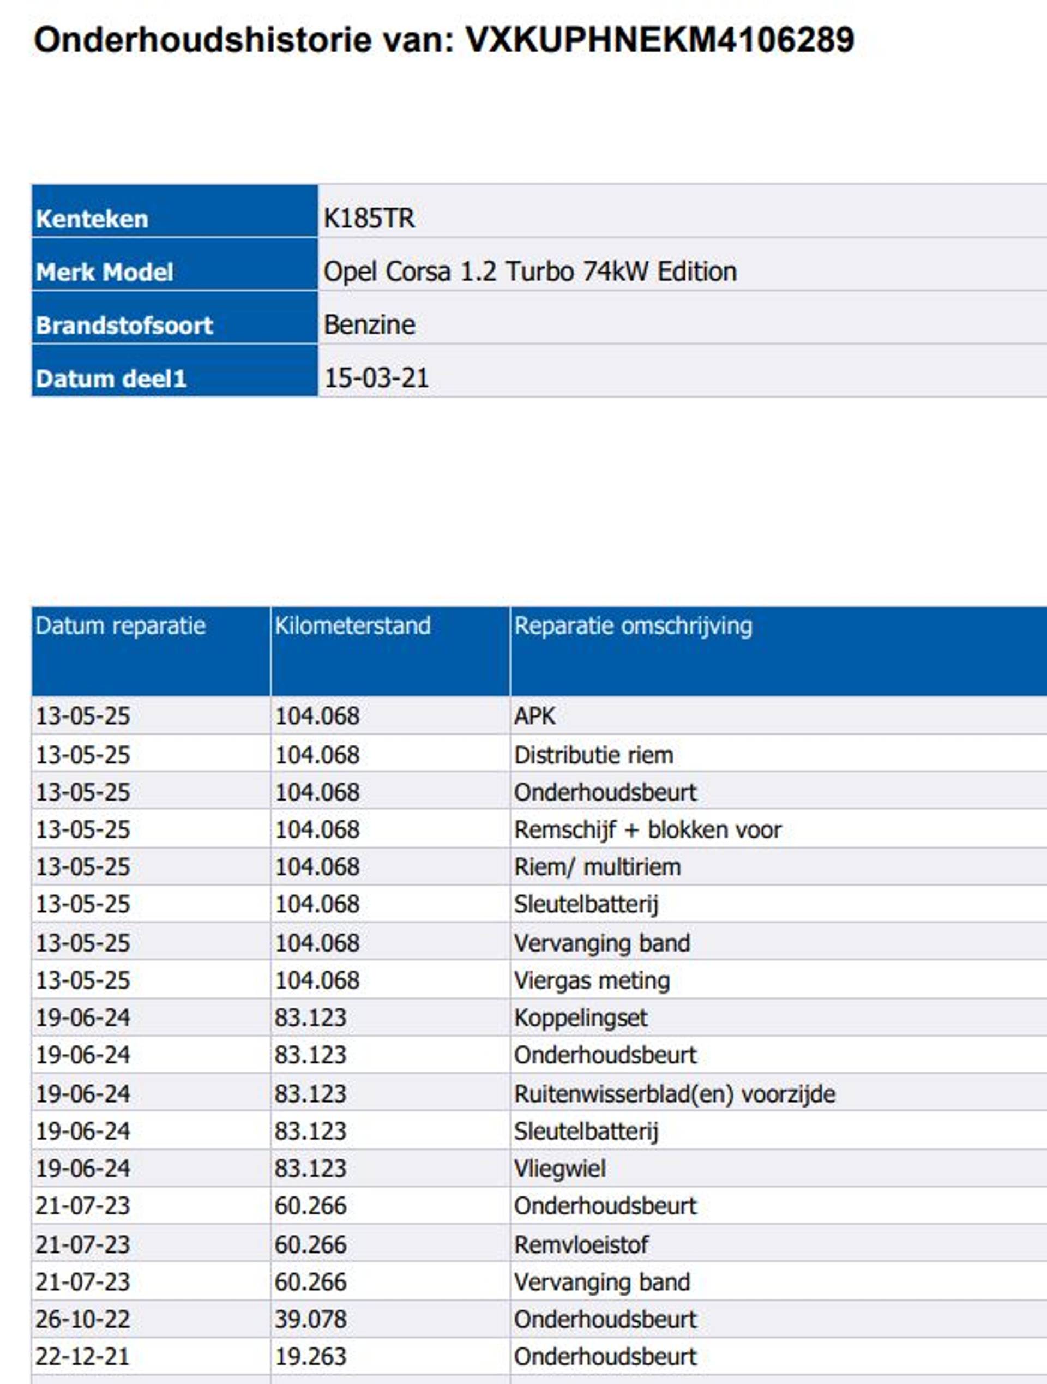1047x1384 pixels.
Task: Click the Datum reparatie column header
Action: point(120,625)
